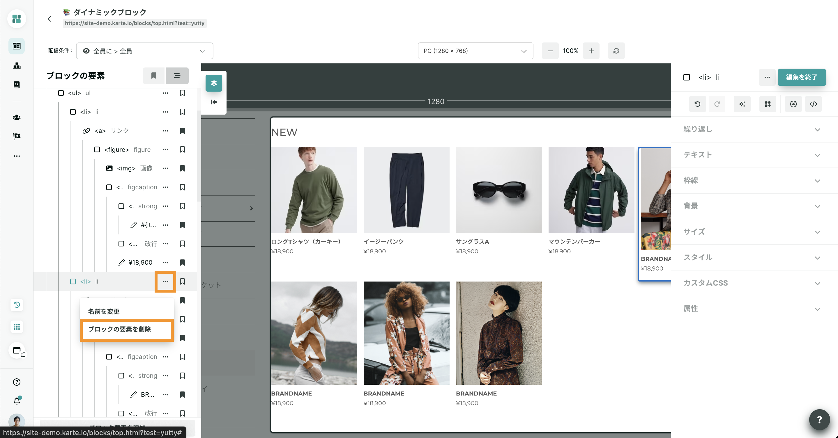
Task: Open the PC (1280 × 768) device dropdown
Action: pyautogui.click(x=475, y=51)
